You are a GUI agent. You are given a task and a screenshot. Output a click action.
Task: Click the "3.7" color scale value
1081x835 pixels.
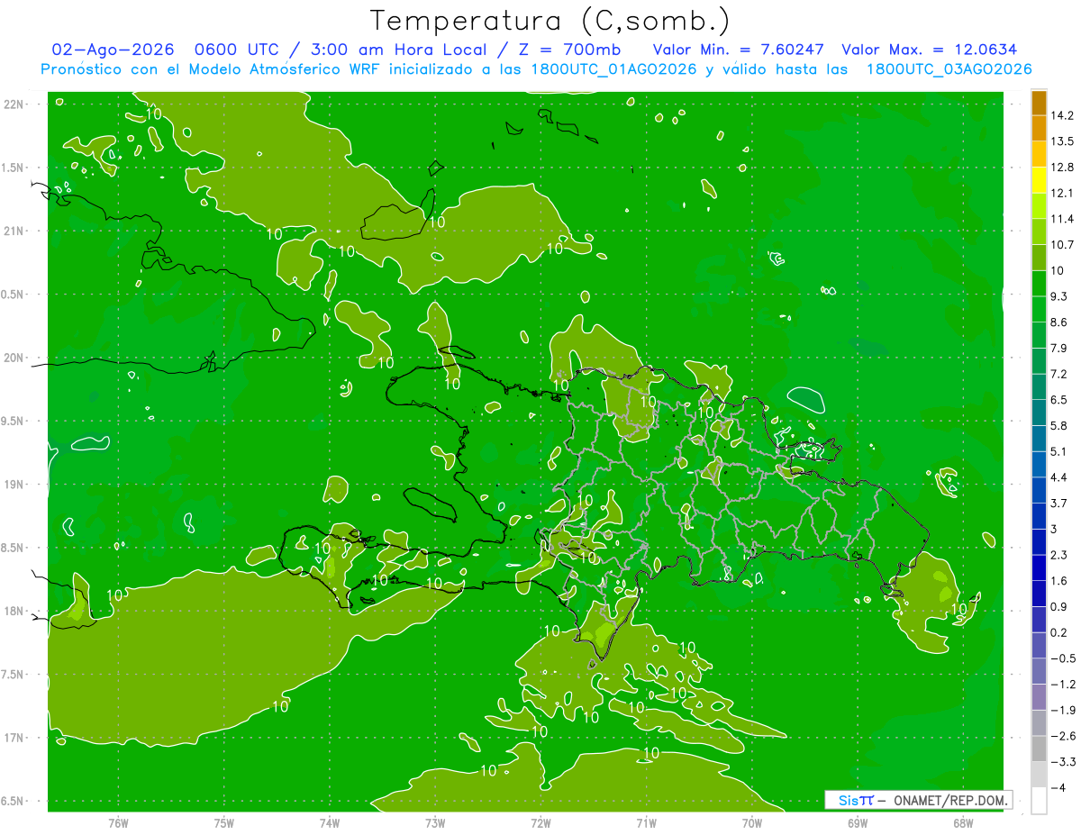pos(1058,504)
